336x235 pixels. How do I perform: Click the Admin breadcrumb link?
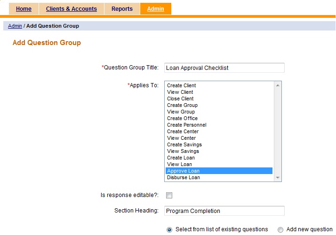click(x=15, y=26)
